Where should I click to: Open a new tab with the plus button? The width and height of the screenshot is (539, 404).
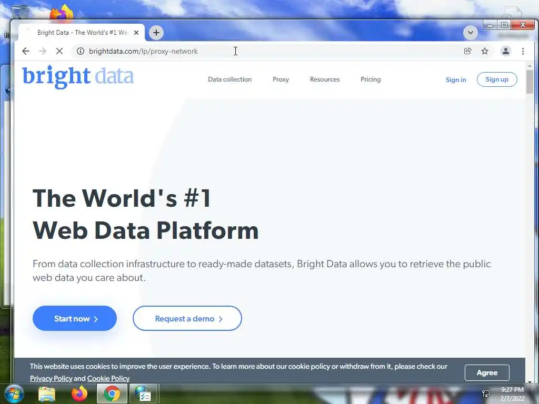pyautogui.click(x=156, y=33)
